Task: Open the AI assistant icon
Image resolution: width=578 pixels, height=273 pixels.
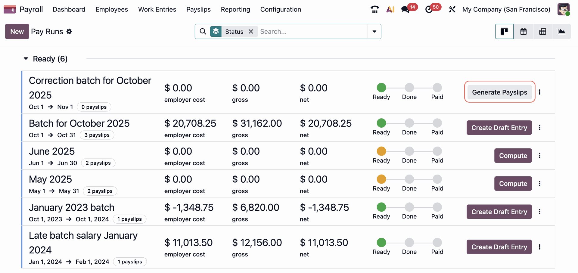Action: 390,10
